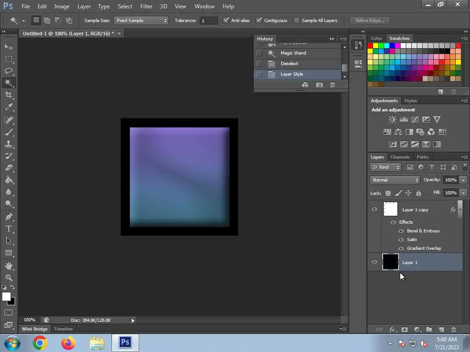470x352 pixels.
Task: Select the Lasso tool
Action: click(9, 71)
